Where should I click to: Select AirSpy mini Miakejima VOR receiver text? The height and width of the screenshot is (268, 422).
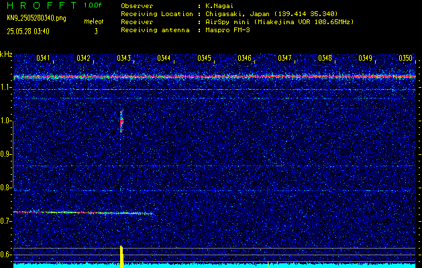point(279,22)
